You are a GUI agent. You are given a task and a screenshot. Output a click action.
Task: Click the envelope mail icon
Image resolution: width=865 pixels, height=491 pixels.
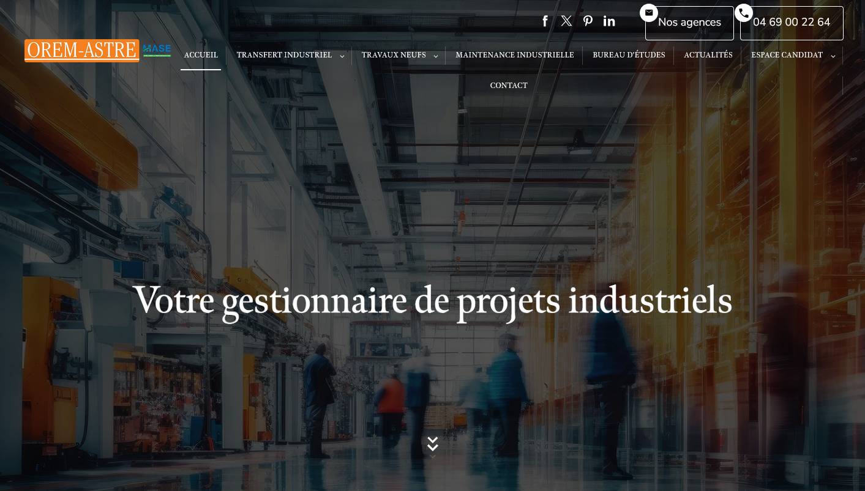click(x=649, y=13)
